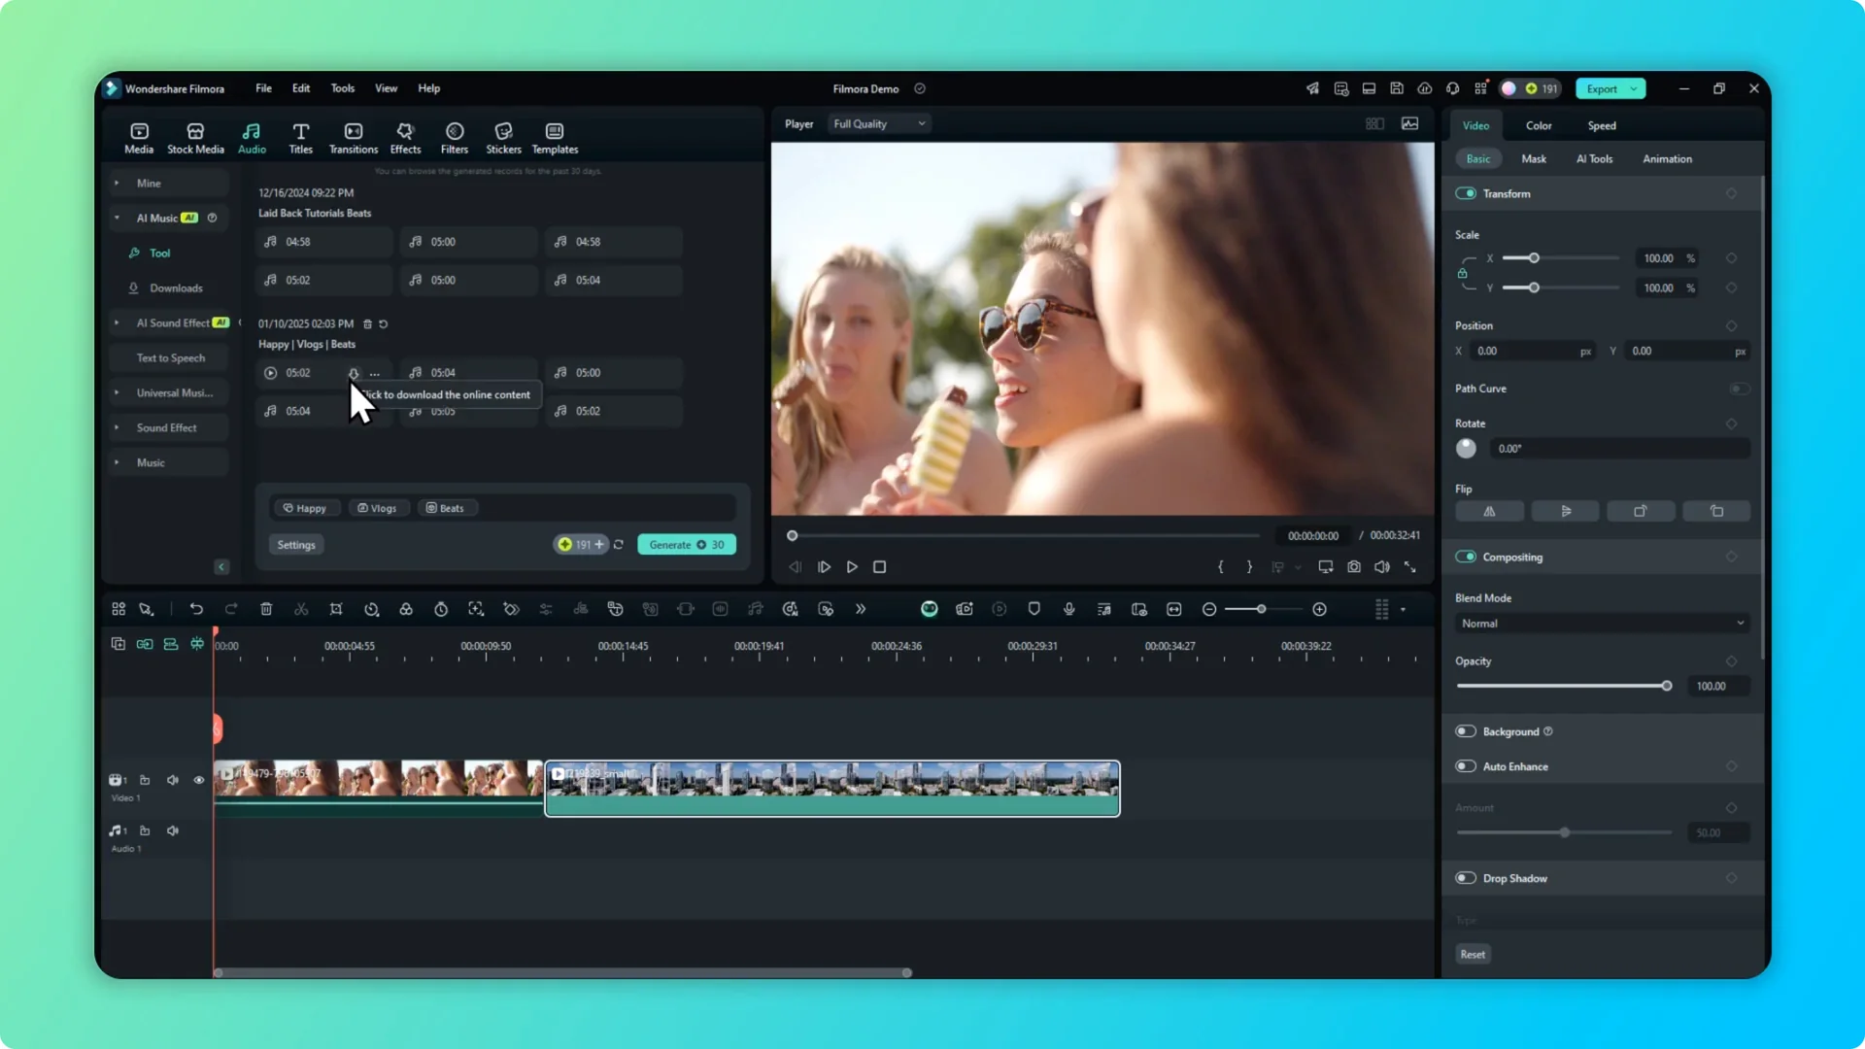Click the redo icon in timeline toolbar
The image size is (1865, 1049).
click(x=231, y=609)
